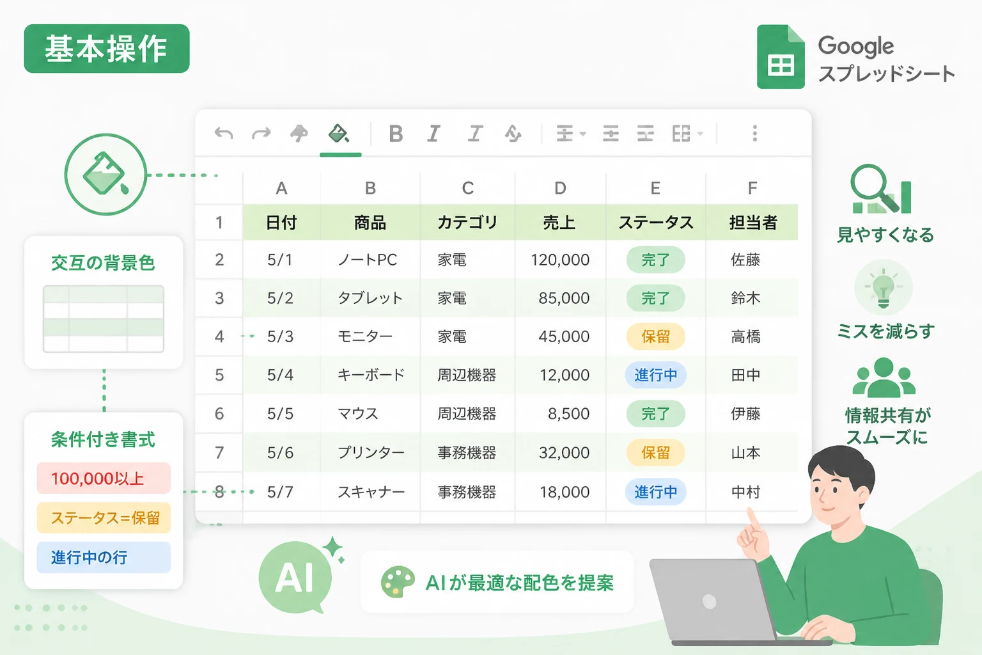Select the blue 進行中の行 rule
Image resolution: width=982 pixels, height=655 pixels.
[104, 557]
